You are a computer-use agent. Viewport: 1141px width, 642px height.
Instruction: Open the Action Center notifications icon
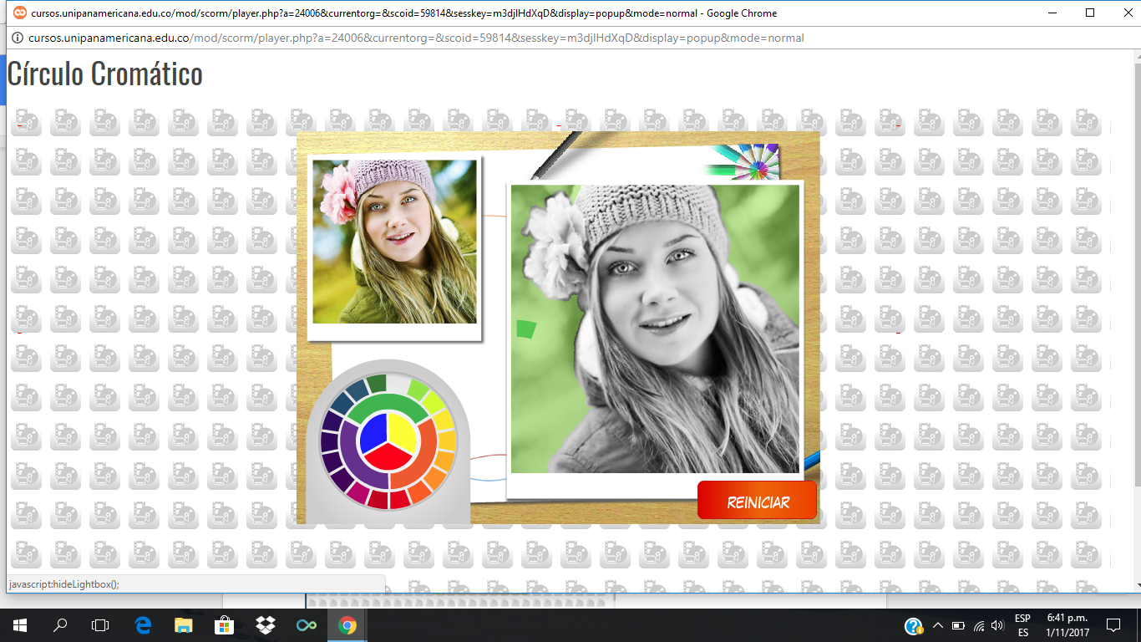[1113, 625]
